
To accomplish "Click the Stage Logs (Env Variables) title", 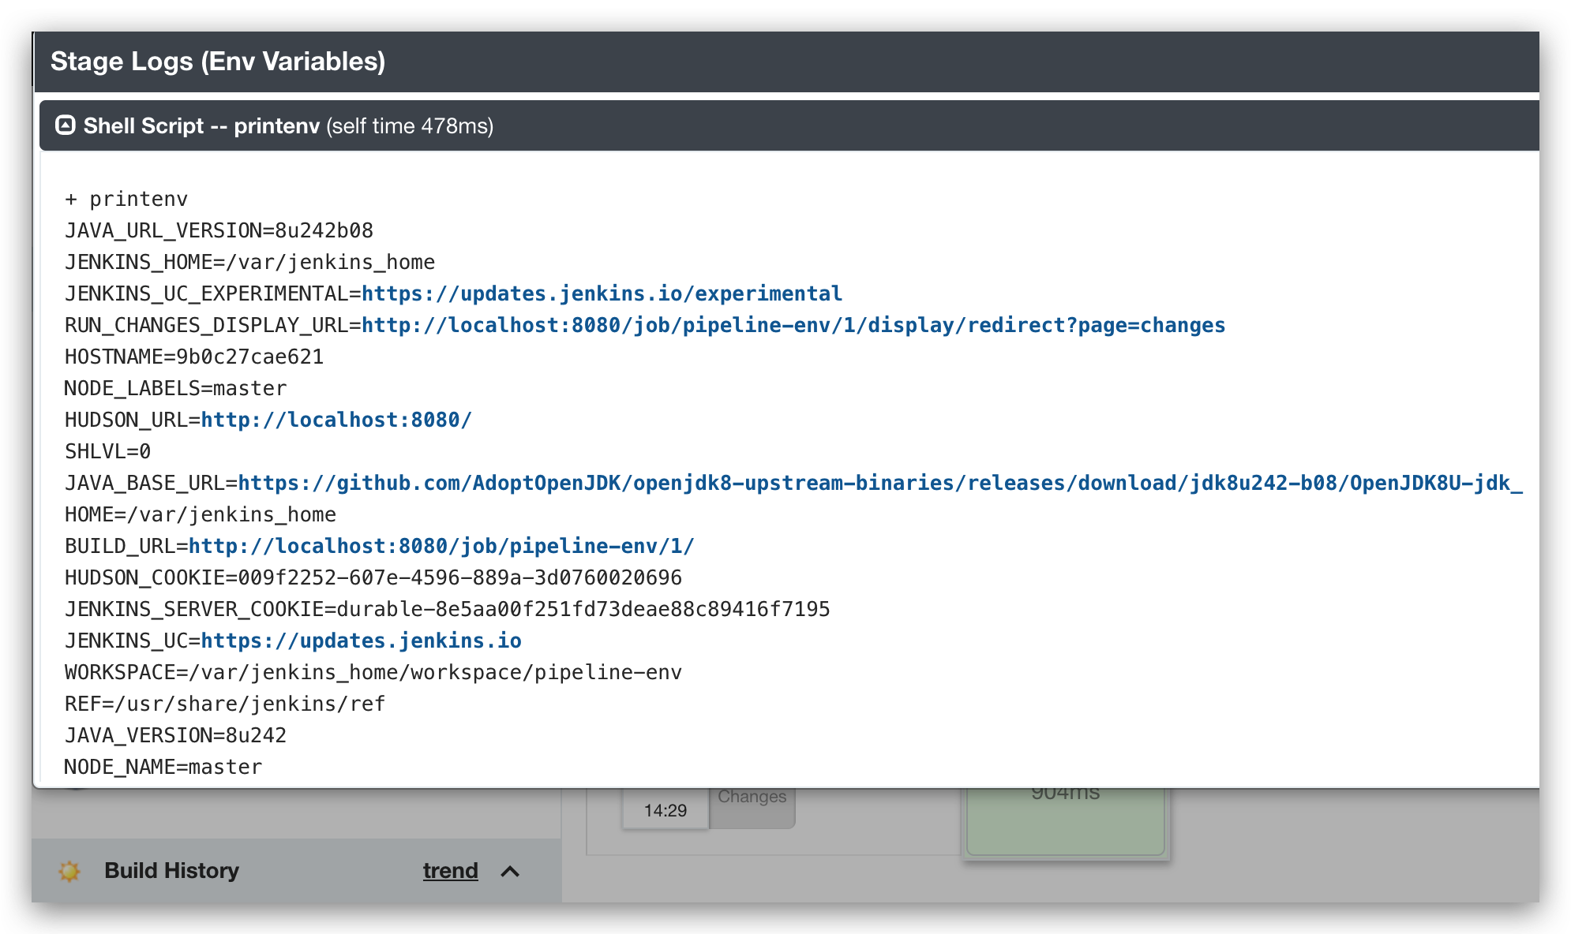I will (218, 62).
